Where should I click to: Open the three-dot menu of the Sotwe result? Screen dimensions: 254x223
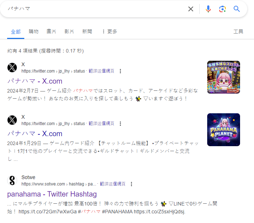tap(131, 184)
